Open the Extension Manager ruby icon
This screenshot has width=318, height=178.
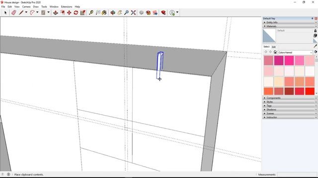[163, 12]
